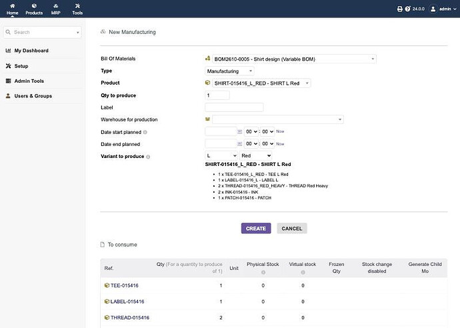Click the Ref. column header
This screenshot has width=460, height=328.
[109, 268]
